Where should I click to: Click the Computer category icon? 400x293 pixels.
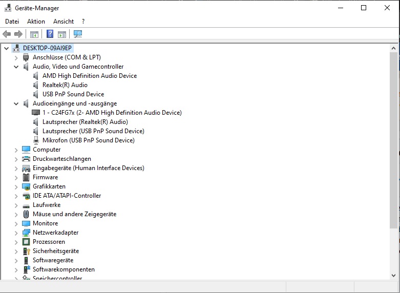[x=26, y=150]
